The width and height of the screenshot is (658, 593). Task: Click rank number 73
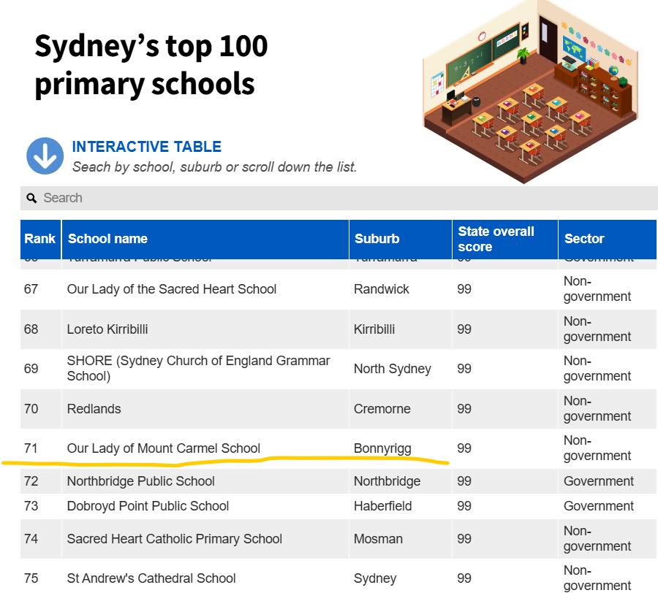pyautogui.click(x=31, y=506)
